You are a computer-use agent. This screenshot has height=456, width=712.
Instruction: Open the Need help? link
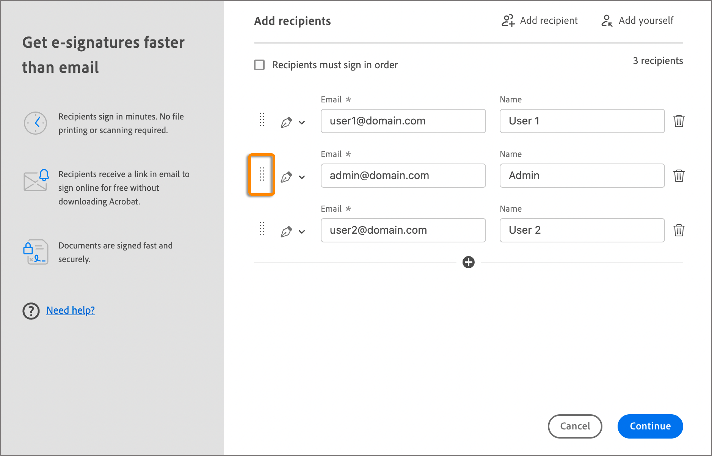71,310
